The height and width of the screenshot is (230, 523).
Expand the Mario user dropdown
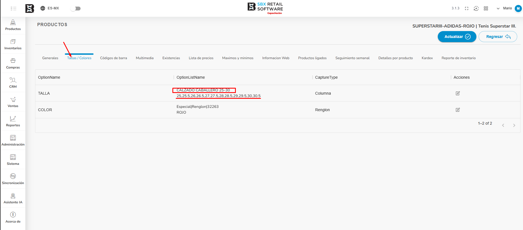coord(498,9)
